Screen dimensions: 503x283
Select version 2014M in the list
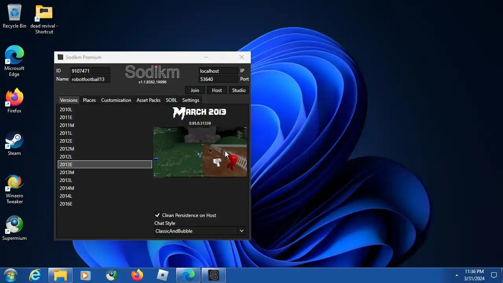(x=105, y=188)
